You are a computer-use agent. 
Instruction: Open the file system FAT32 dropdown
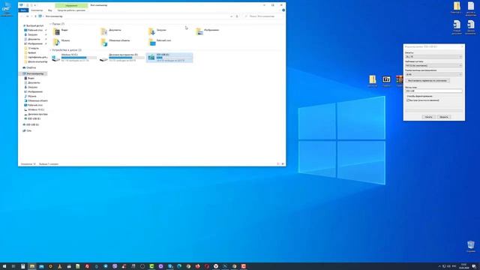433,65
